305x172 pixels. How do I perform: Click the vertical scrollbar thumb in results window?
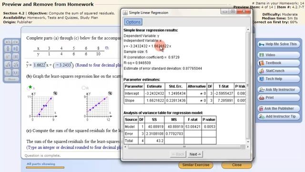pos(248,86)
